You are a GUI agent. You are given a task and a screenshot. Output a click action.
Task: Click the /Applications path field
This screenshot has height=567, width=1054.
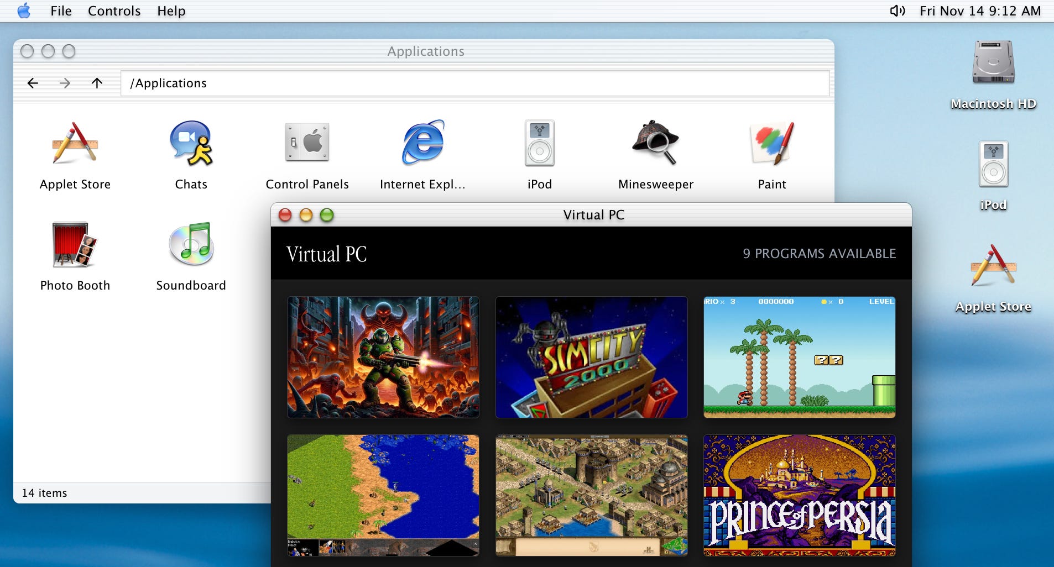pos(475,83)
